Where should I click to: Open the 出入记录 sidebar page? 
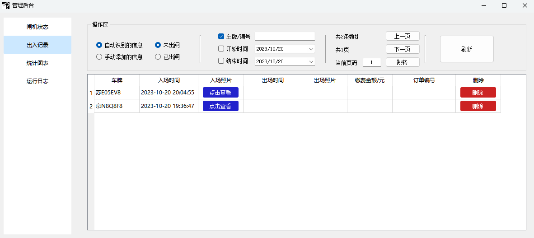37,45
